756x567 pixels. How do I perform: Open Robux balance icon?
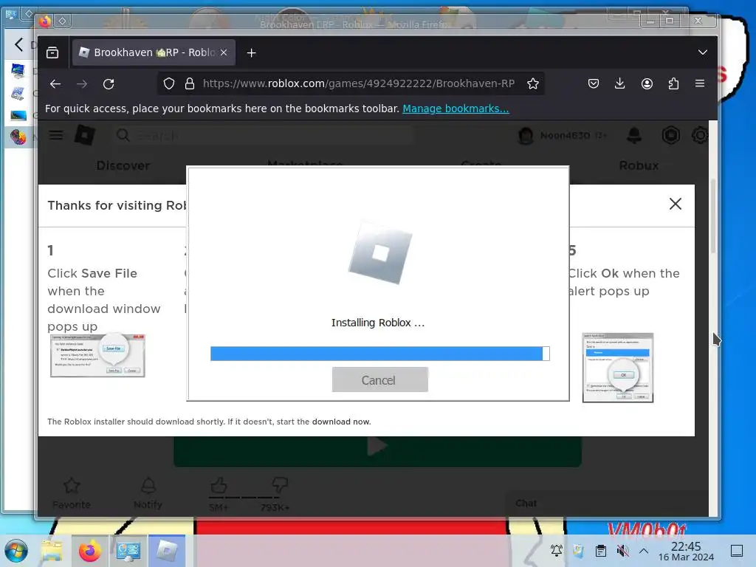670,136
